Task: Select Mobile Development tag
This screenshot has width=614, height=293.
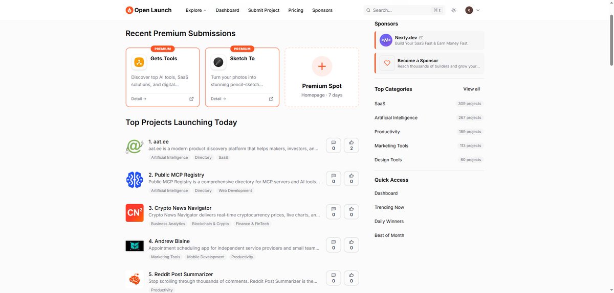Action: (206, 257)
